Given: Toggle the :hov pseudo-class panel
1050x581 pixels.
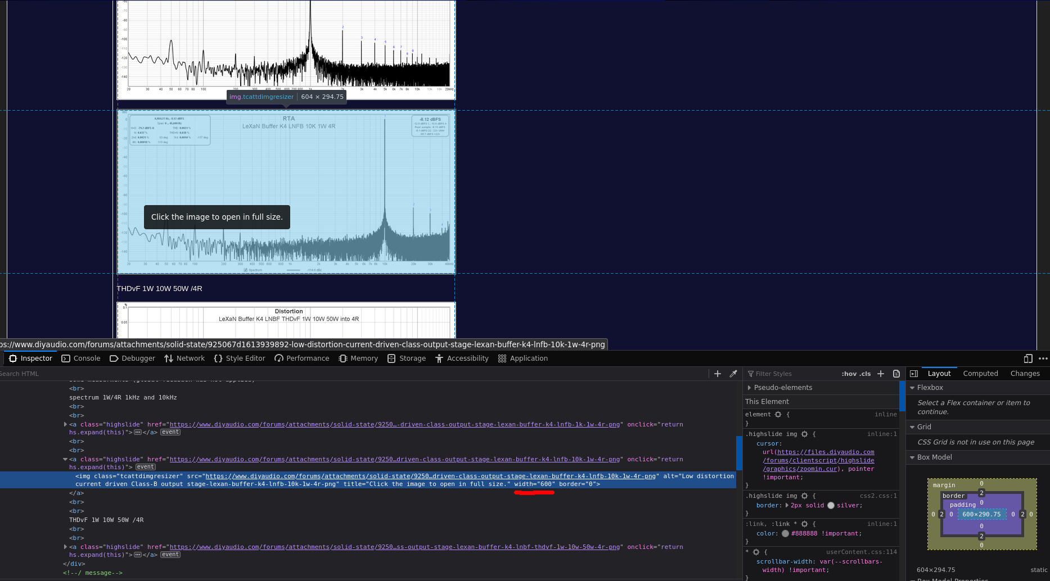Looking at the screenshot, I should (x=849, y=374).
